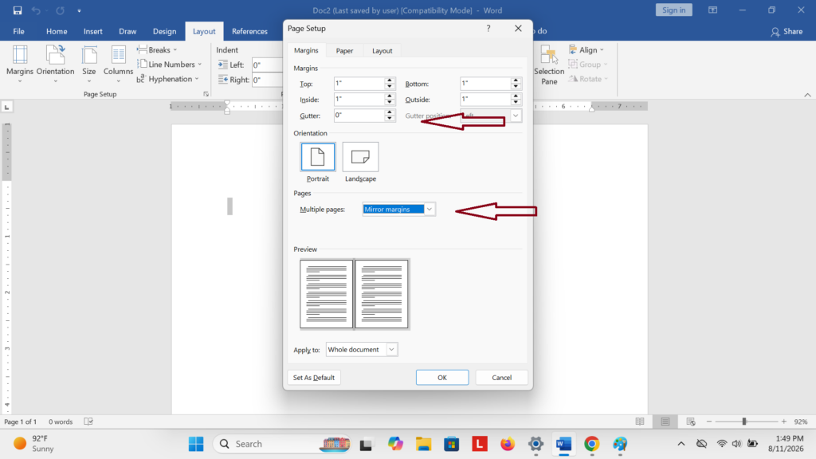816x459 pixels.
Task: Click the Sign in button
Action: [674, 10]
